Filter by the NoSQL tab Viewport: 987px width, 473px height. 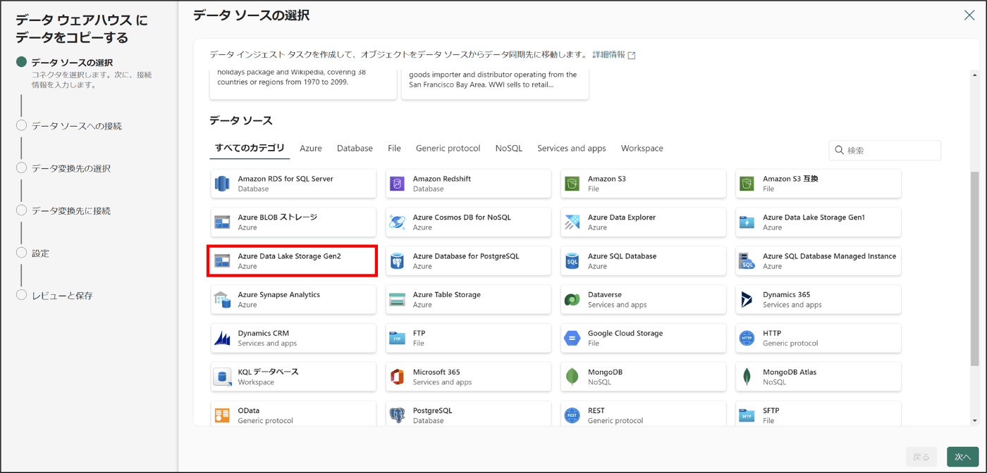coord(509,149)
